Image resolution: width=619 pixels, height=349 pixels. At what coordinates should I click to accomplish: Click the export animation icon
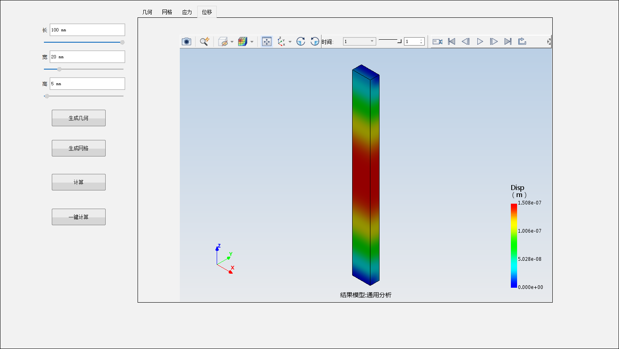[522, 41]
